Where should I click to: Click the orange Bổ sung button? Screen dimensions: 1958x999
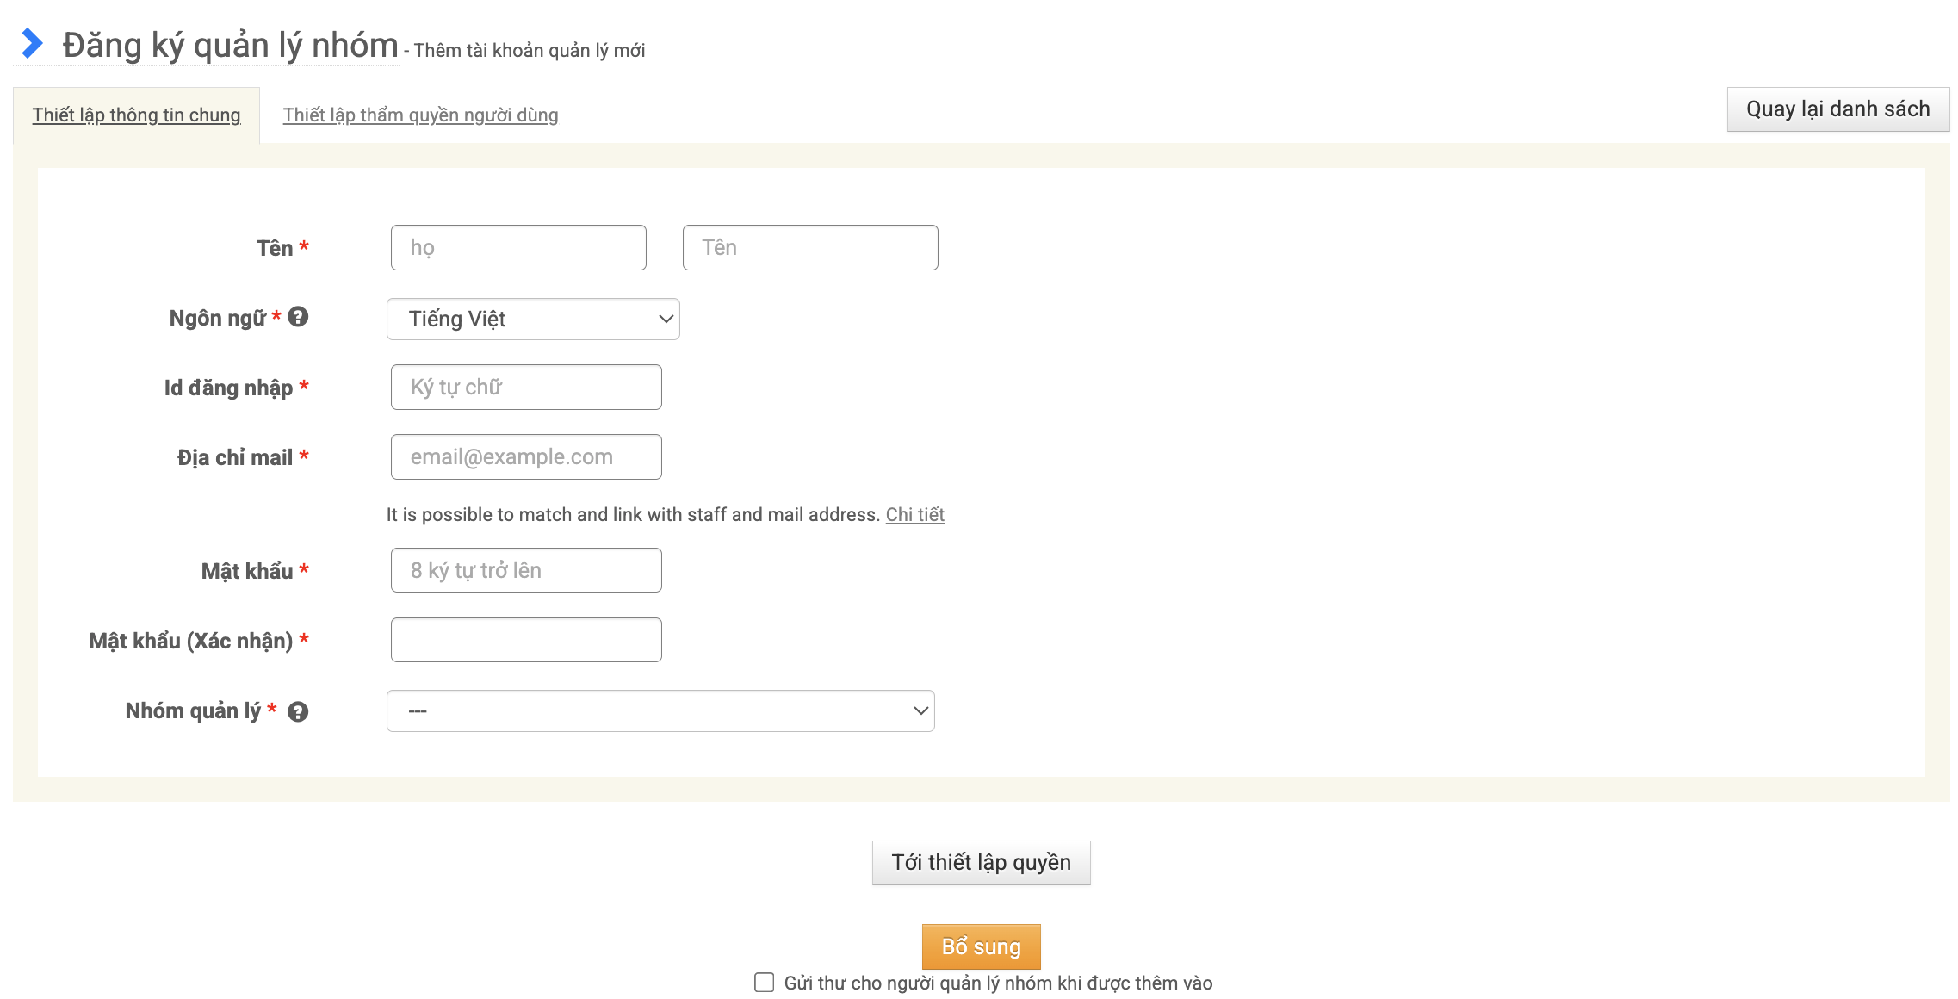pos(981,946)
